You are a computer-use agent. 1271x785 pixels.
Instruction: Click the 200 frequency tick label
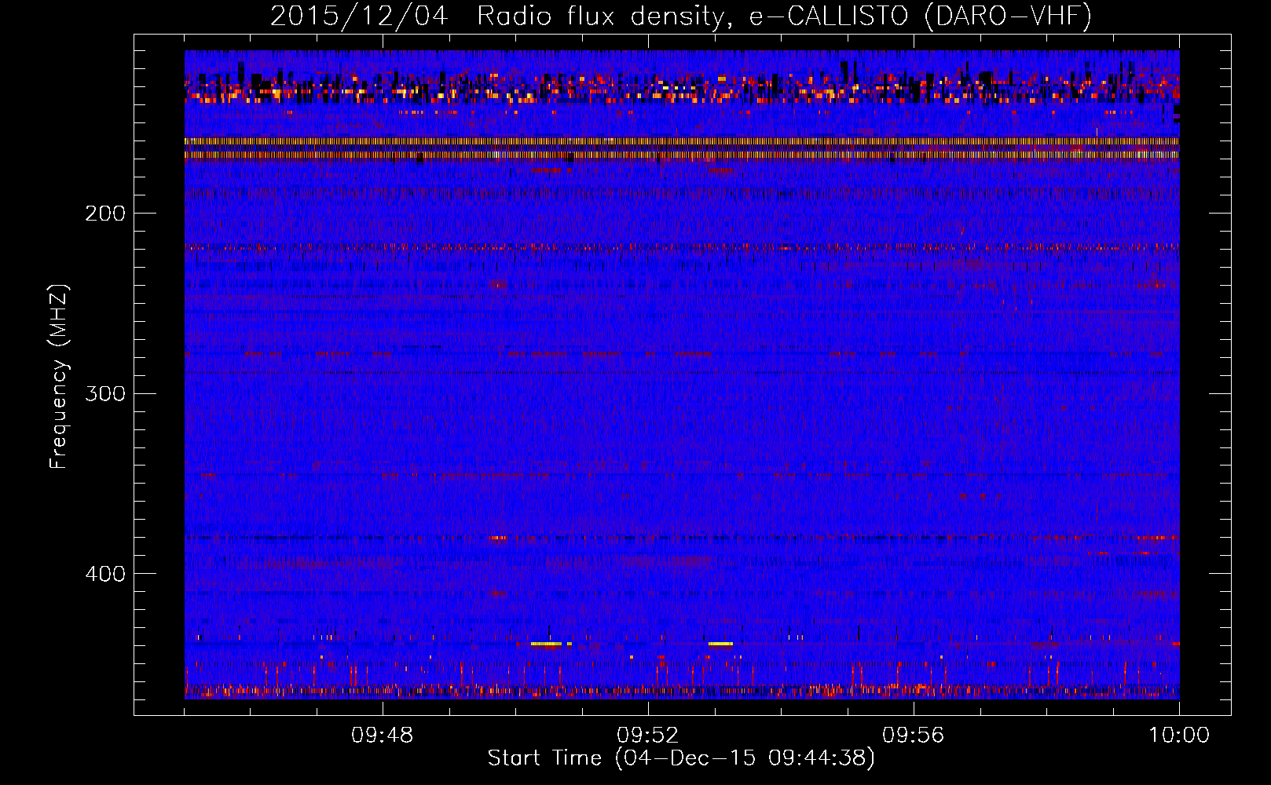pyautogui.click(x=104, y=214)
